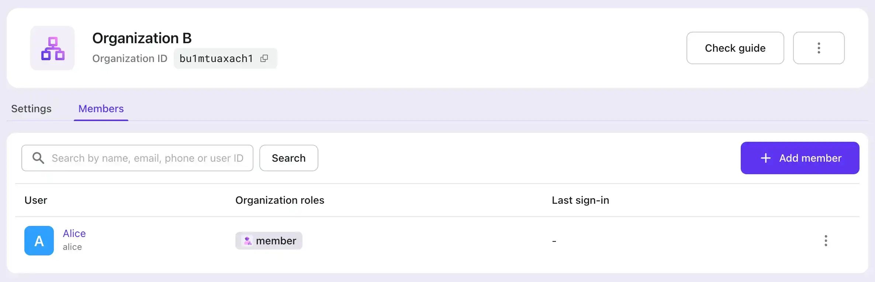This screenshot has width=875, height=282.
Task: Click the Last sign-in column header
Action: 580,200
